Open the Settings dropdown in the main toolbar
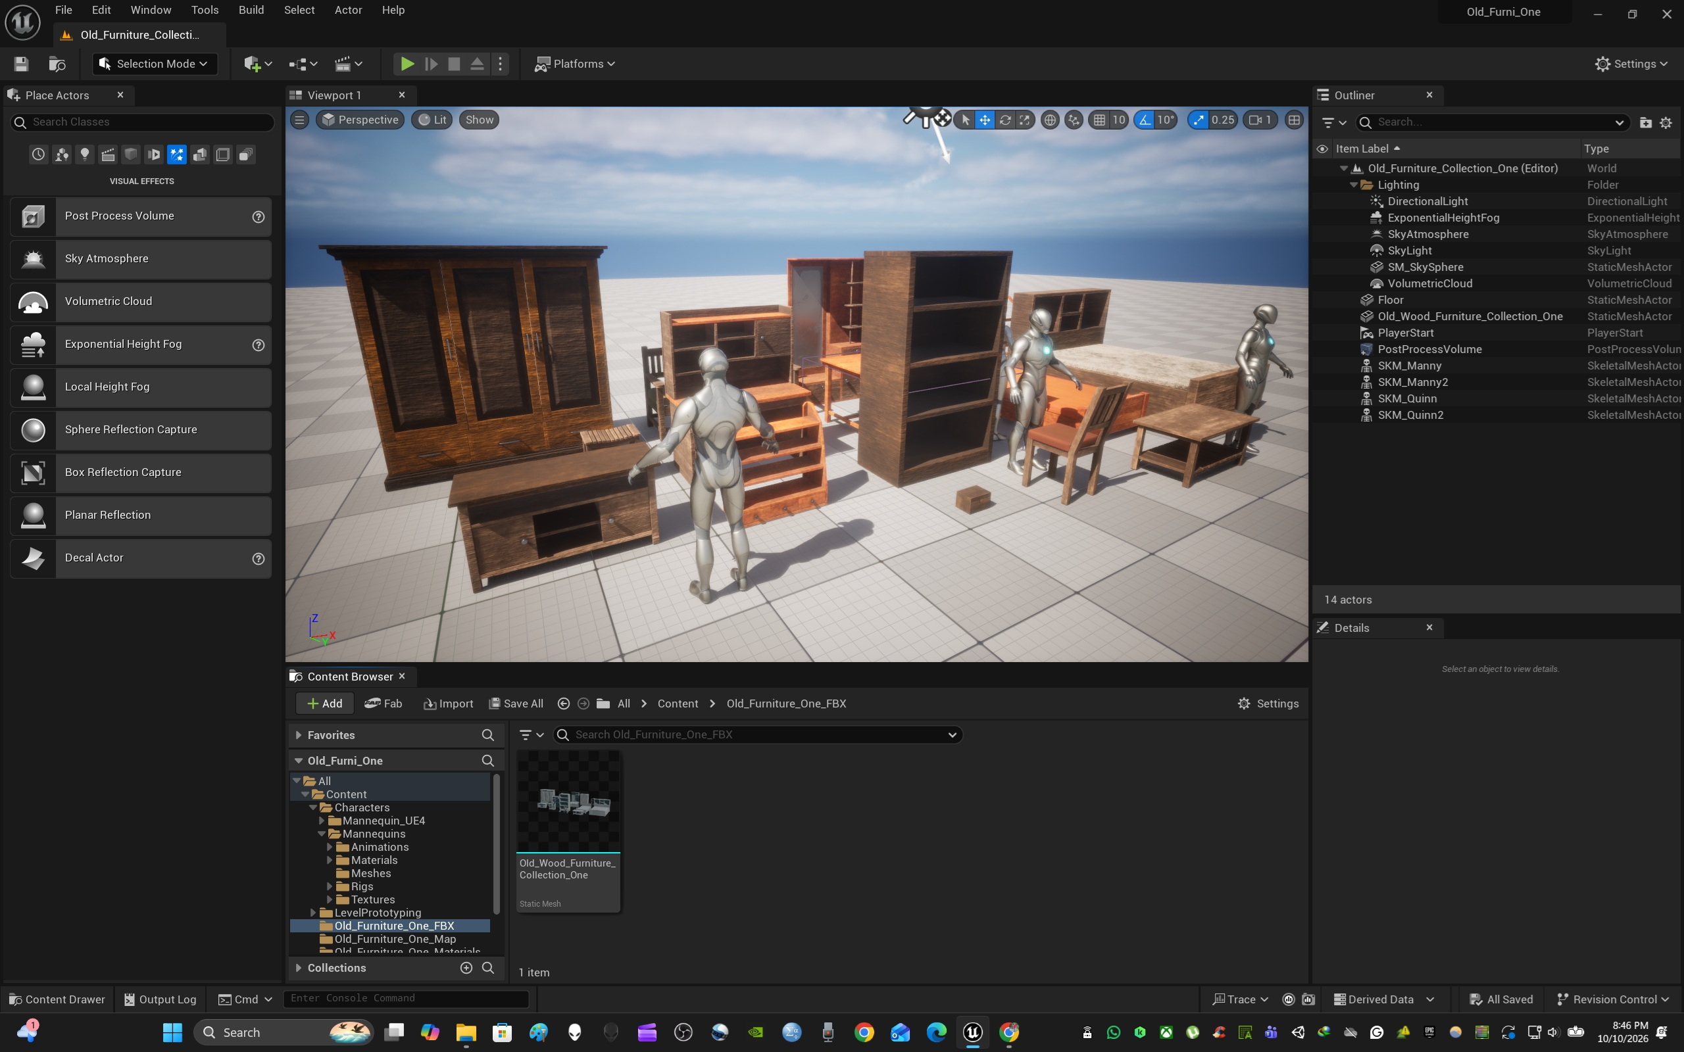The height and width of the screenshot is (1052, 1684). click(x=1631, y=64)
